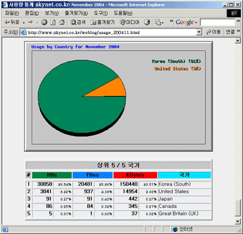Click the green Hits column header
243x234 pixels.
[52, 175]
